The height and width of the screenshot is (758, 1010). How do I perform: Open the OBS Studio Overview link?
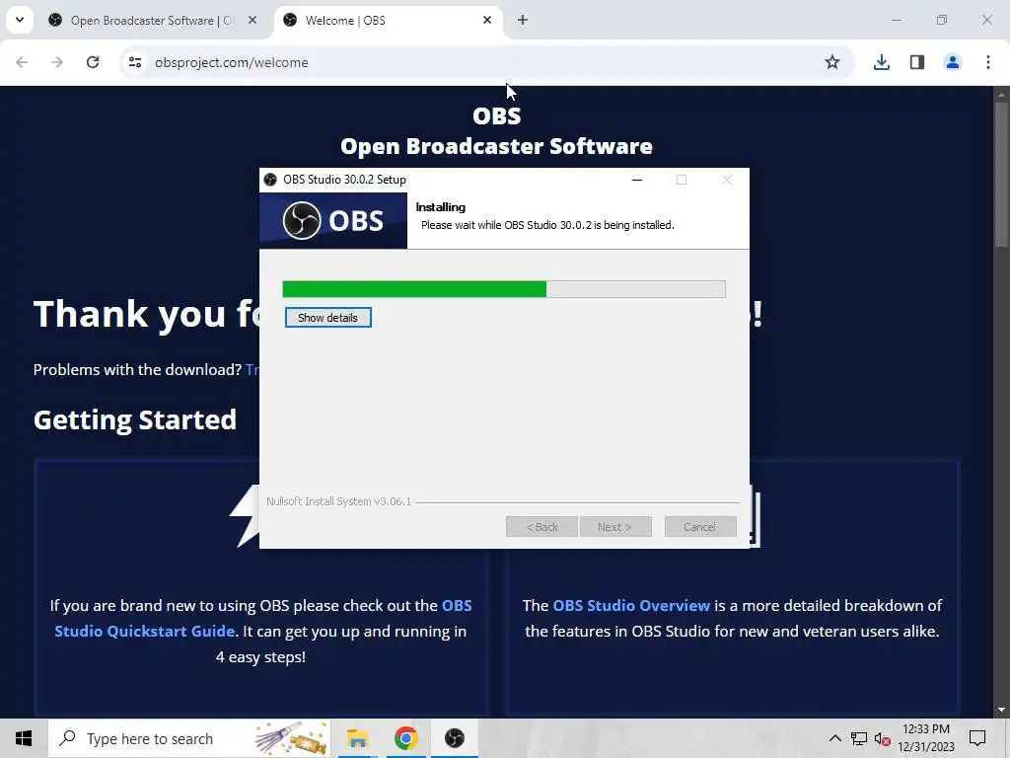(x=631, y=606)
